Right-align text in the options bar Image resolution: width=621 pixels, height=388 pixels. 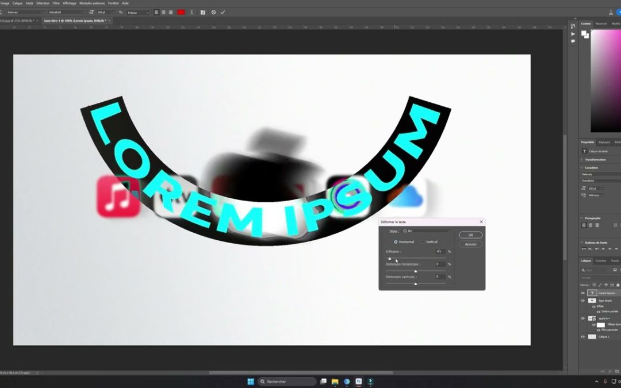pos(171,12)
